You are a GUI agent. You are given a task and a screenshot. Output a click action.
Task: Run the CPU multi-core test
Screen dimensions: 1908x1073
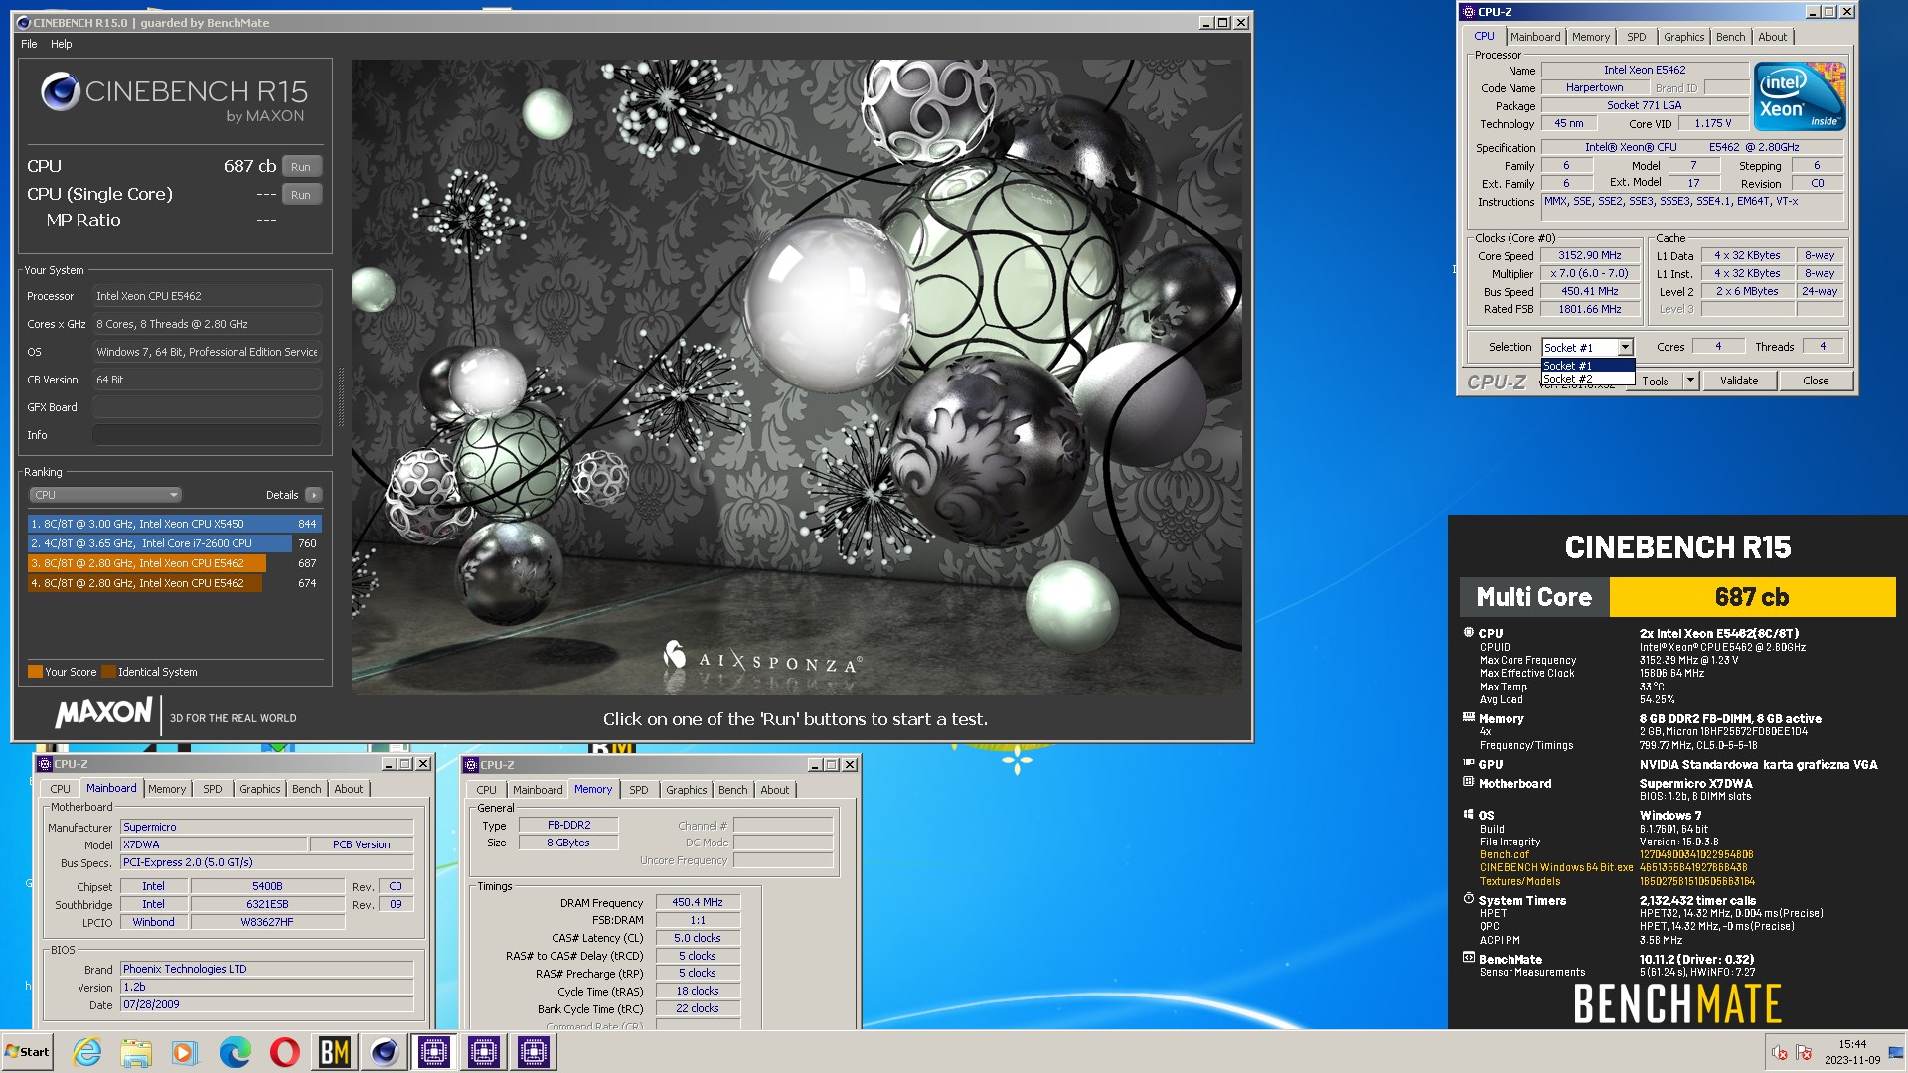click(302, 167)
